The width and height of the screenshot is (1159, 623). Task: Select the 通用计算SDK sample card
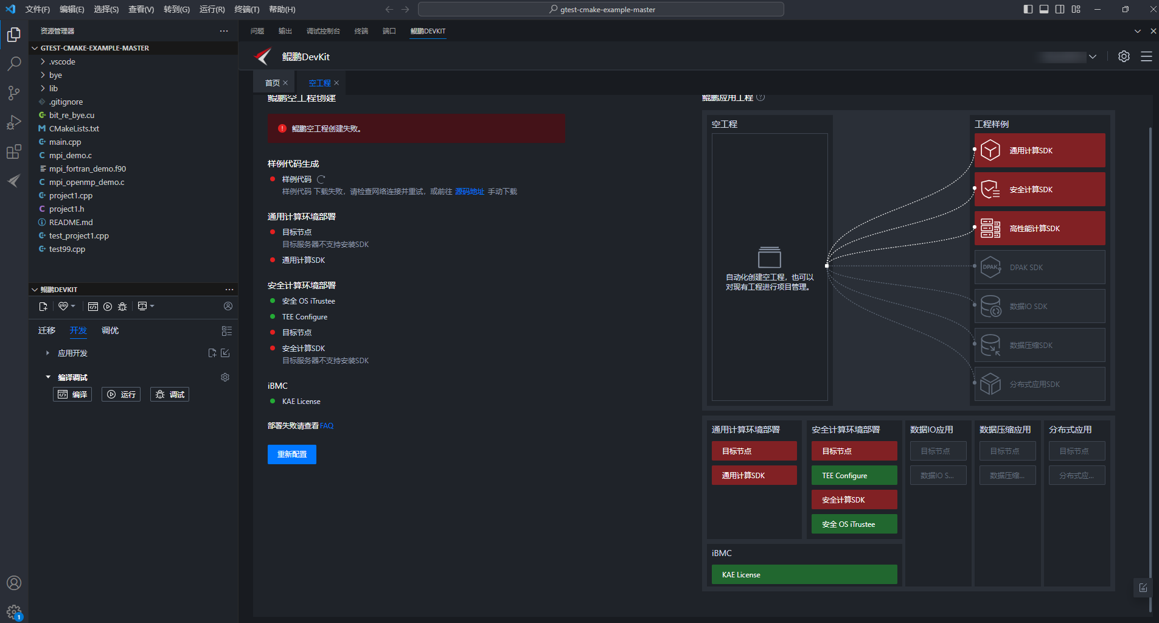pyautogui.click(x=1040, y=150)
